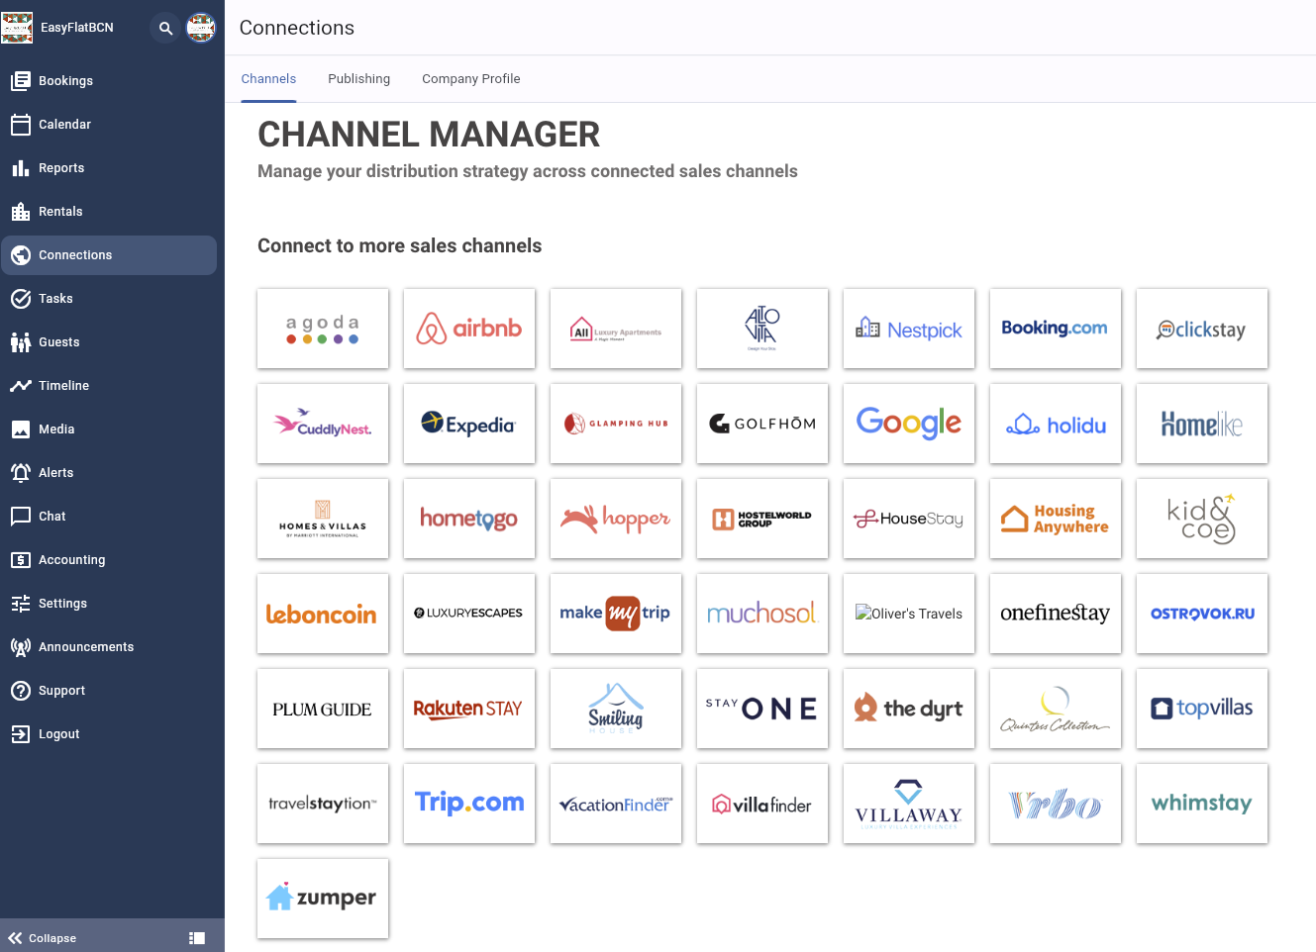This screenshot has height=952, width=1316.
Task: Open the Plum Guide card
Action: [323, 709]
